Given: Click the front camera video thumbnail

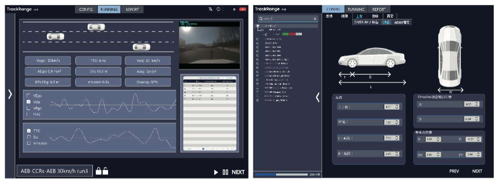Looking at the screenshot, I should click(209, 45).
